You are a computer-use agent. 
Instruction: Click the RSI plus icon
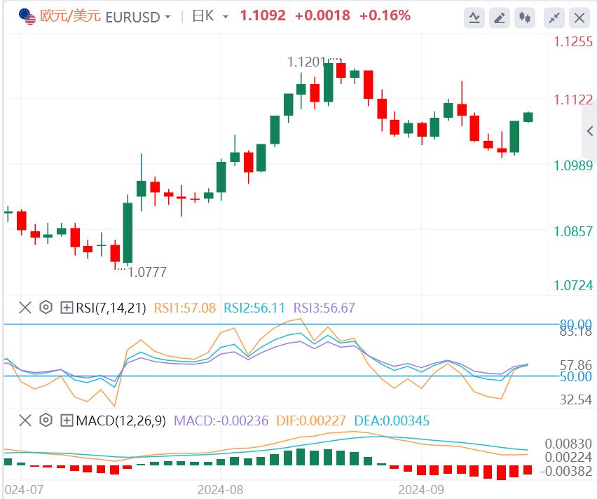[67, 307]
